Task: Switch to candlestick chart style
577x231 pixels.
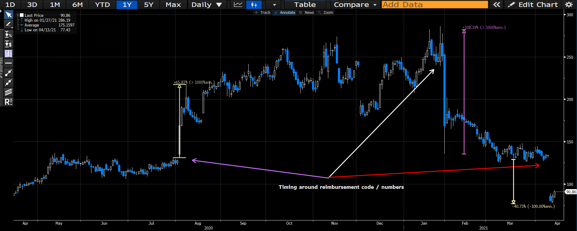Action: pos(254,5)
